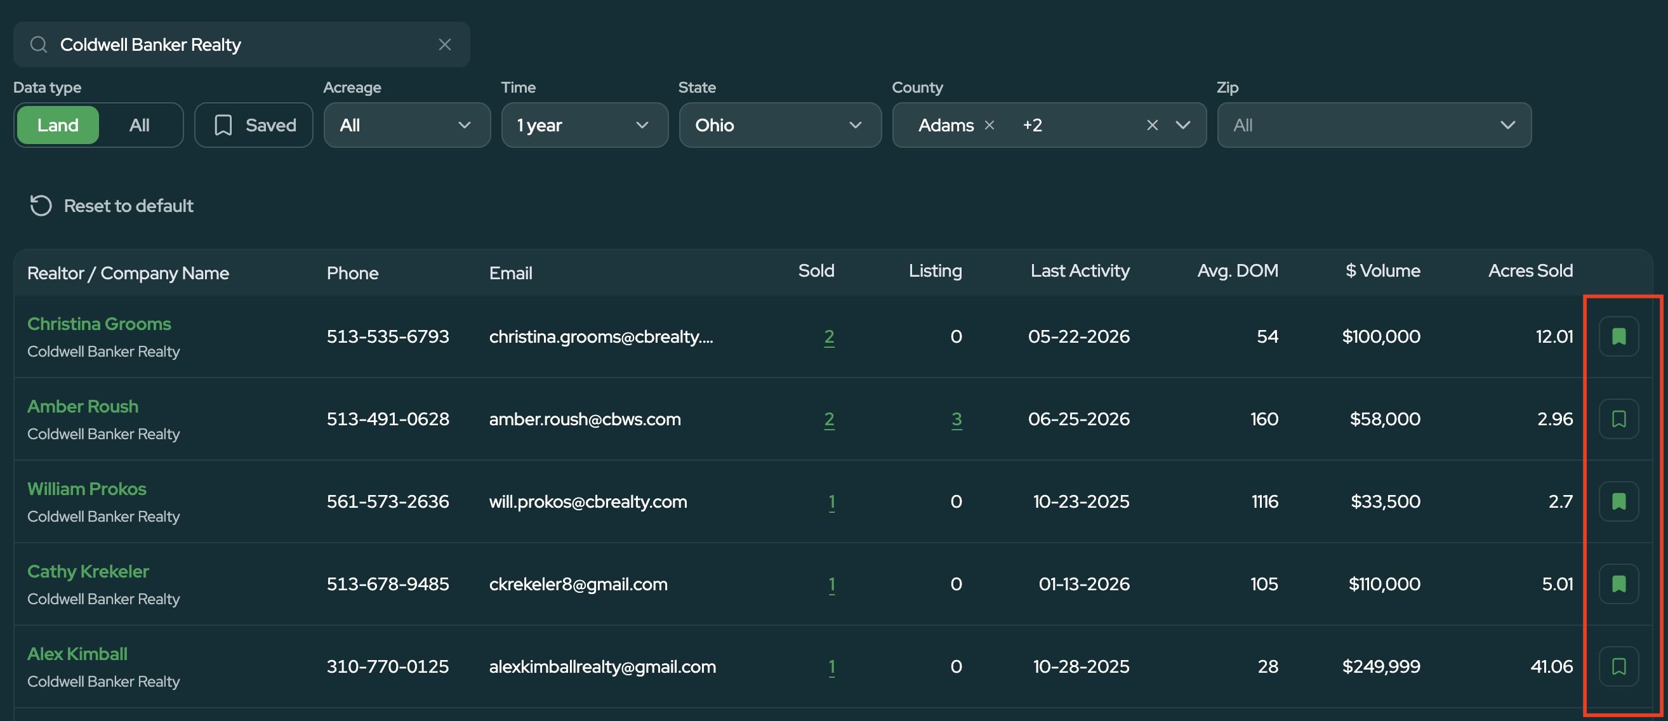The image size is (1668, 721).
Task: Click volume value $249,999
Action: coord(1381,666)
